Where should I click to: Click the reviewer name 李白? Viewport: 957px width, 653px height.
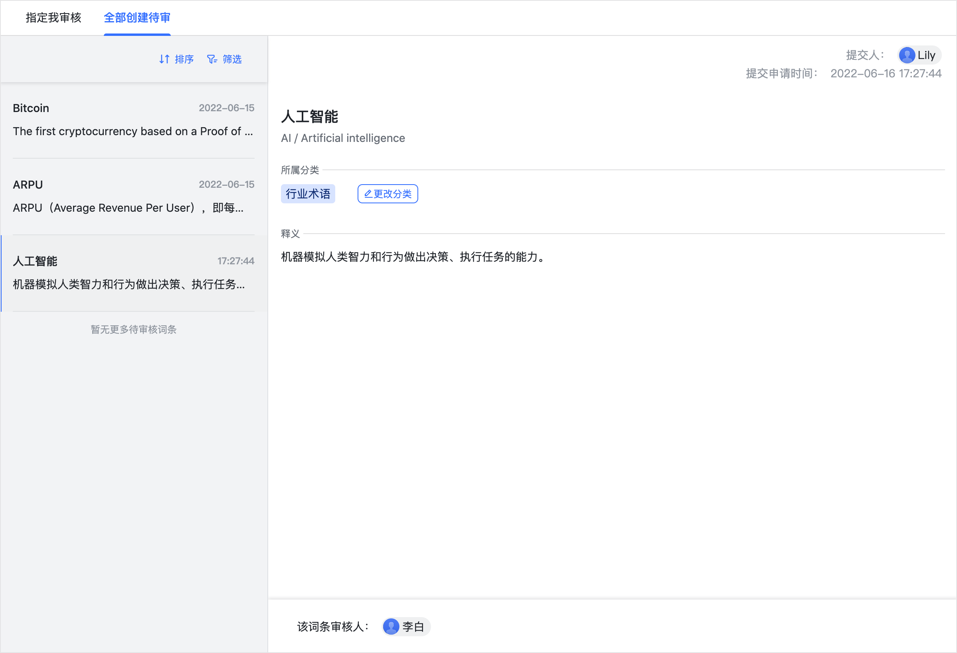413,627
